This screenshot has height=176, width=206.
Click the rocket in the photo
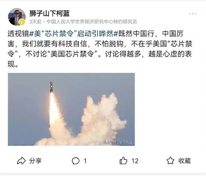pos(51,86)
